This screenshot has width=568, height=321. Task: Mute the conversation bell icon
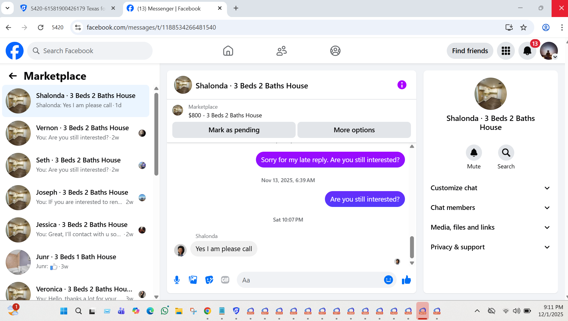tap(474, 153)
